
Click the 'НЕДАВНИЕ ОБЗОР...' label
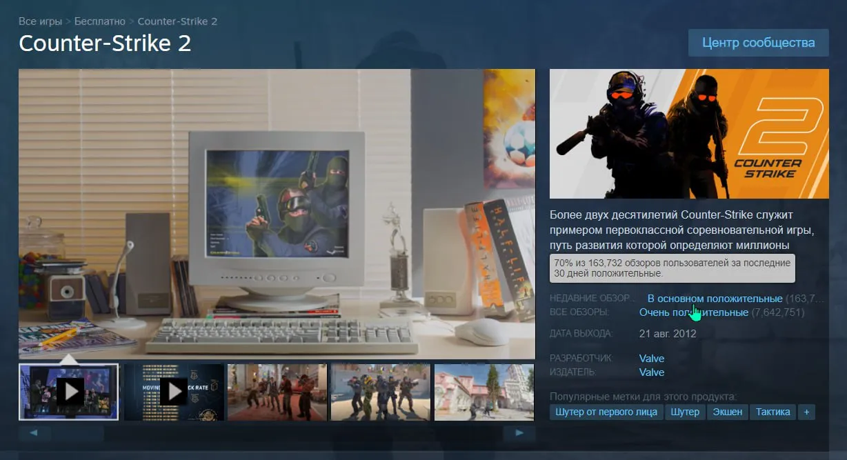(591, 299)
